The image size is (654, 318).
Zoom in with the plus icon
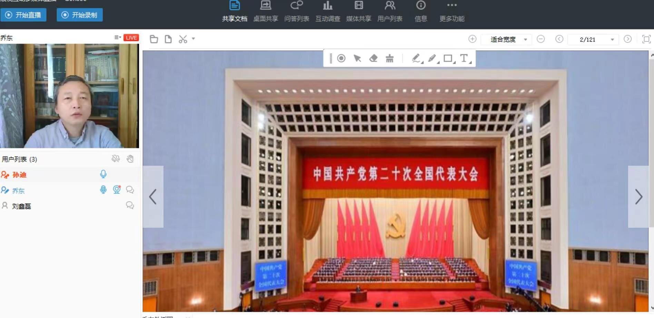click(x=473, y=39)
